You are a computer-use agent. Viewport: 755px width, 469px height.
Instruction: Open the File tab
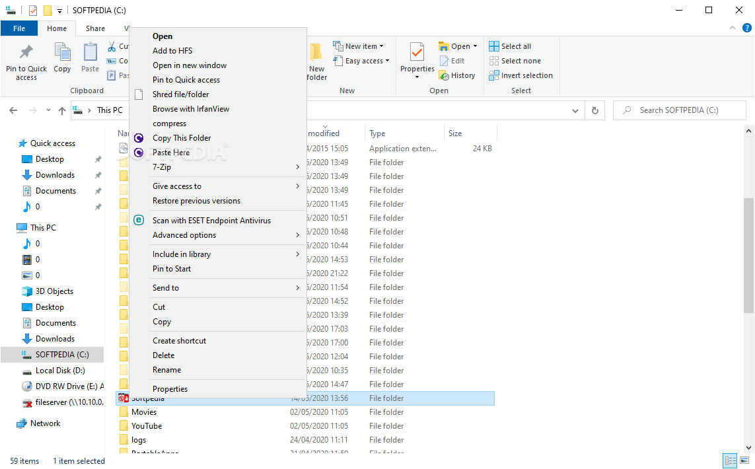[19, 28]
